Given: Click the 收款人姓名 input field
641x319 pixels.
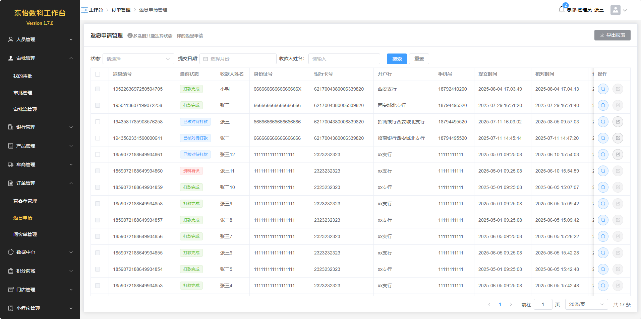Looking at the screenshot, I should click(344, 59).
